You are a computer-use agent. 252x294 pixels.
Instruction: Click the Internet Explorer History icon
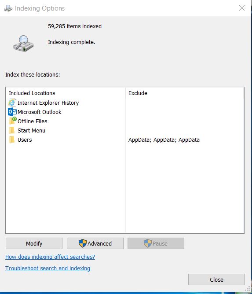12,103
